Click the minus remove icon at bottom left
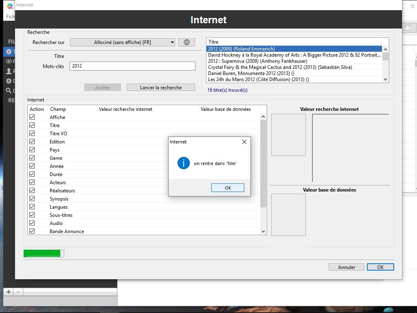Viewport: 417px width, 313px height. click(18, 292)
